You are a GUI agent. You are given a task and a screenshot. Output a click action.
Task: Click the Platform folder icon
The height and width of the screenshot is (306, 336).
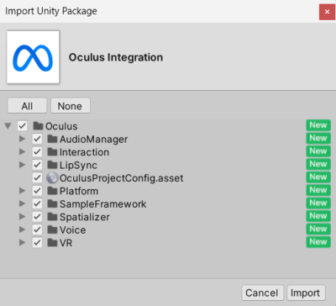click(52, 191)
